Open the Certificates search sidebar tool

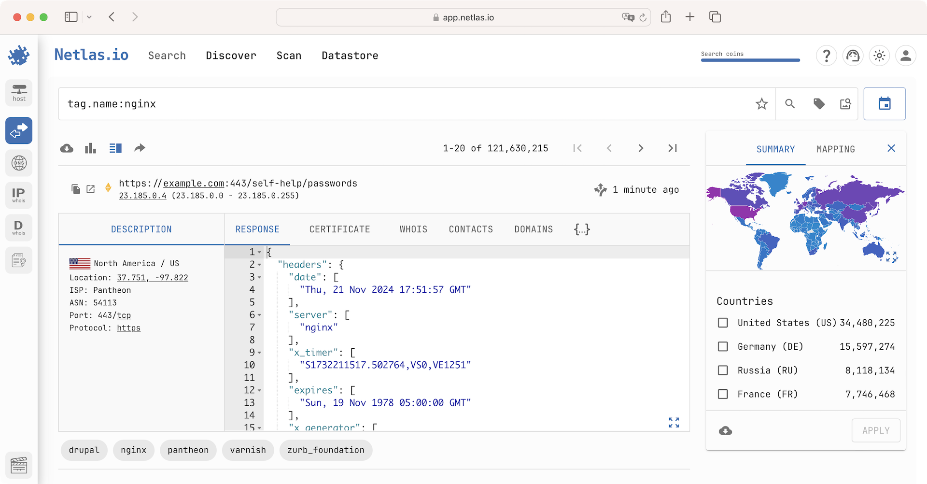pos(18,260)
